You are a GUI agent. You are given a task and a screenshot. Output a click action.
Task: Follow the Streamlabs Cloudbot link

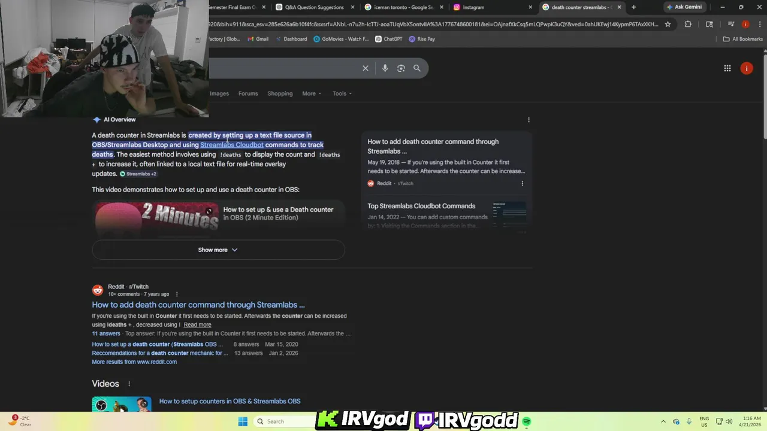point(232,145)
